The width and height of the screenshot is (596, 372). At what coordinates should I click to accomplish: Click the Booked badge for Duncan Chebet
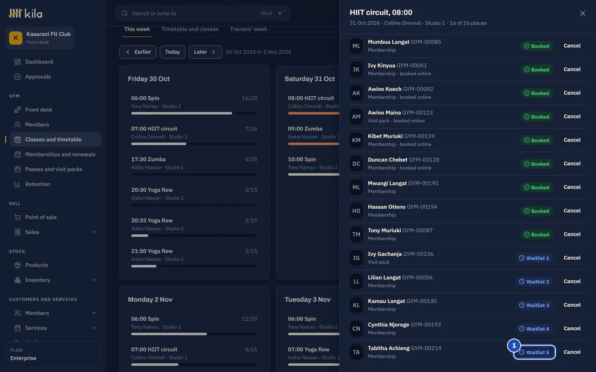[x=537, y=164]
